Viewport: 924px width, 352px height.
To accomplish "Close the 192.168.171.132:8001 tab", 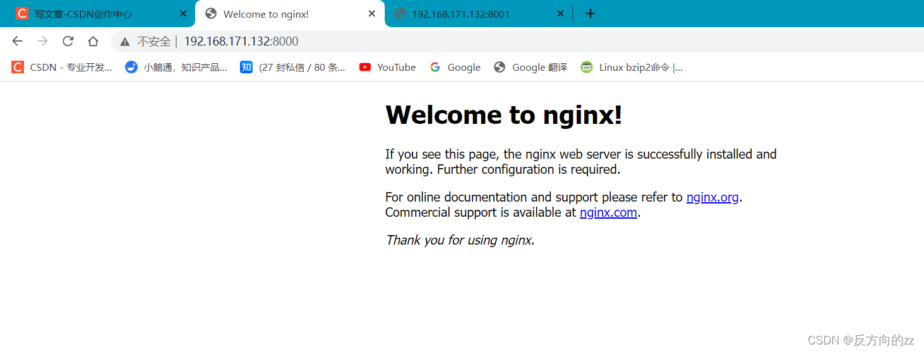I will click(560, 13).
